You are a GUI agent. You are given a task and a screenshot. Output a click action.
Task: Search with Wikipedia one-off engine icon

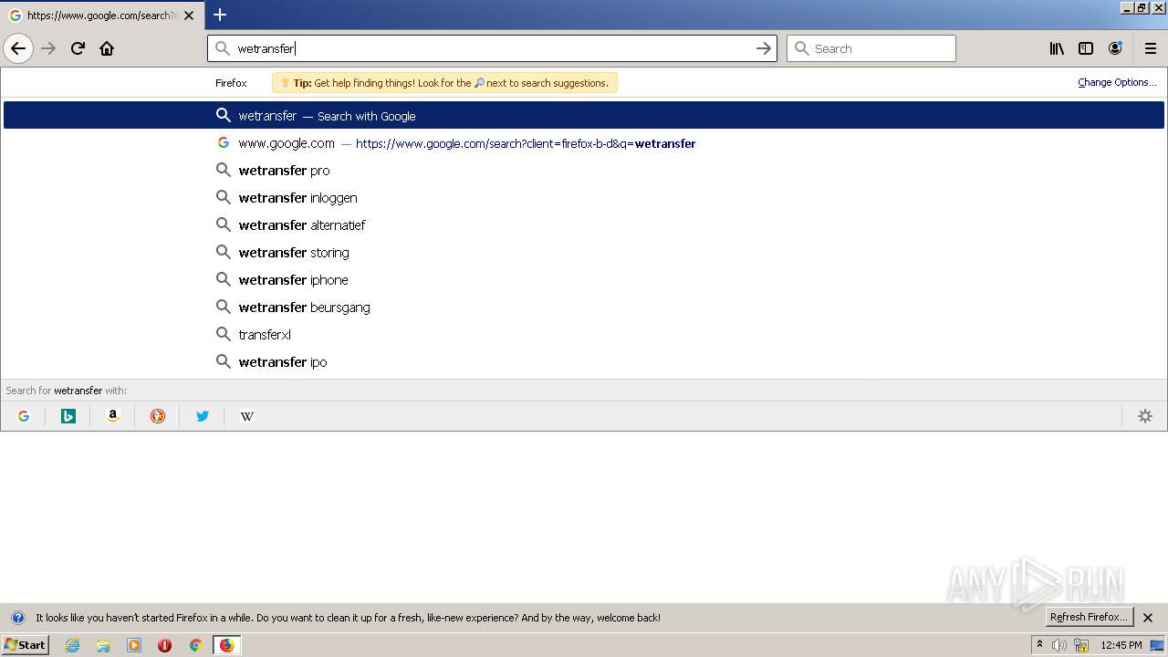pos(247,416)
